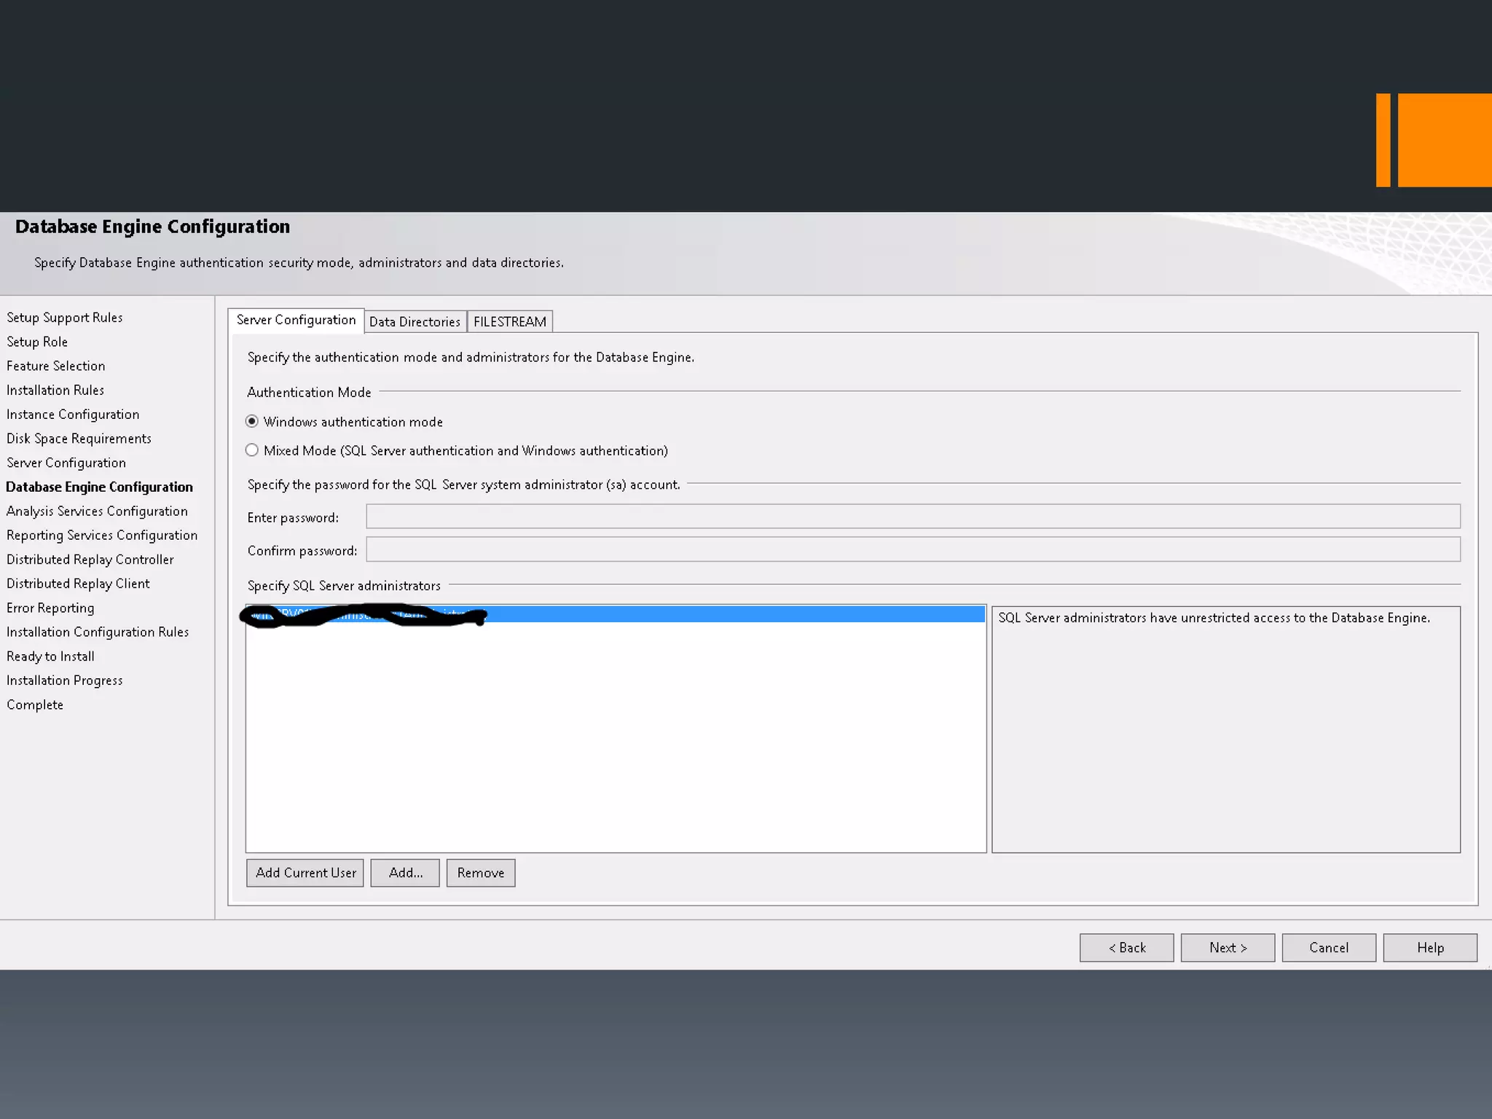Click the Remove administrator button
This screenshot has height=1119, width=1492.
[x=480, y=873]
